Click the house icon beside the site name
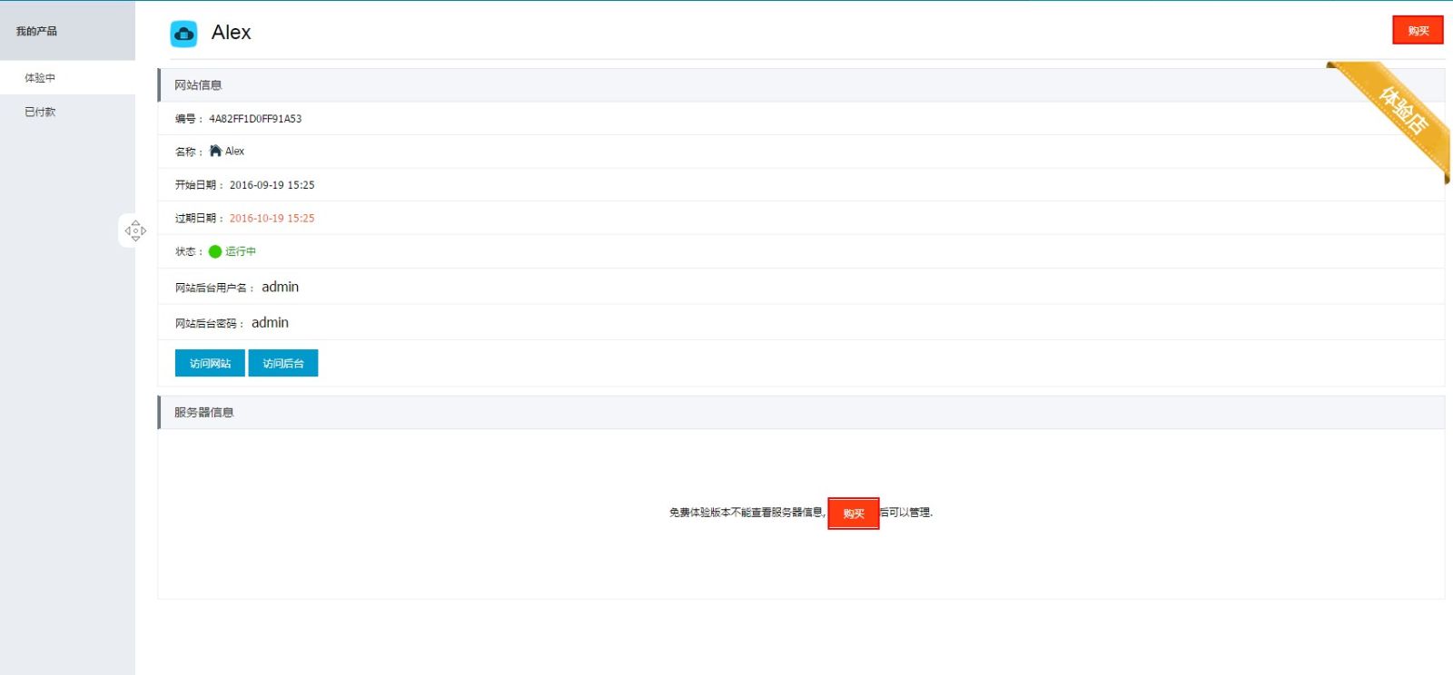Image resolution: width=1453 pixels, height=675 pixels. [215, 151]
